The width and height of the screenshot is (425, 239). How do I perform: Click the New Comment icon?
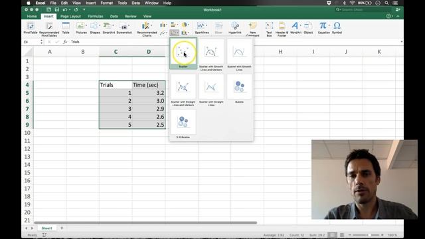pos(252,29)
